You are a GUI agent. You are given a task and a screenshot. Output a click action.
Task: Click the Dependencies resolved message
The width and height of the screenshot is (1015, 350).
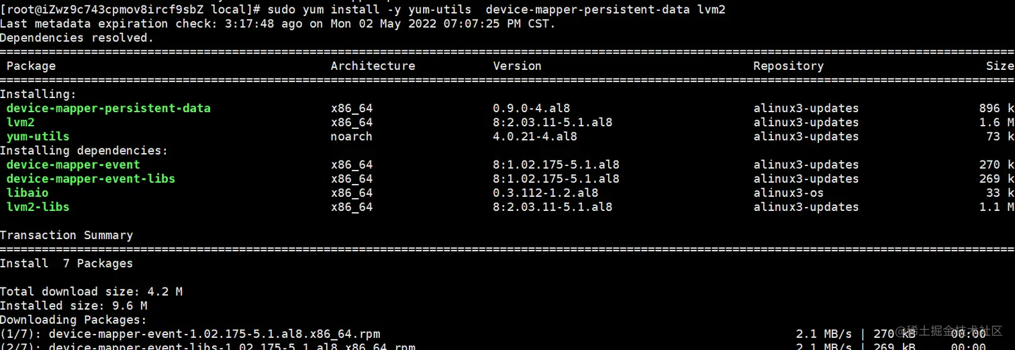pos(77,38)
